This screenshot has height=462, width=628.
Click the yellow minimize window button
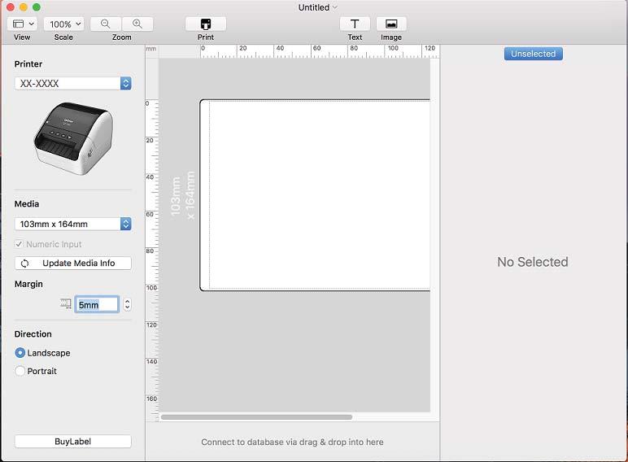(x=24, y=7)
